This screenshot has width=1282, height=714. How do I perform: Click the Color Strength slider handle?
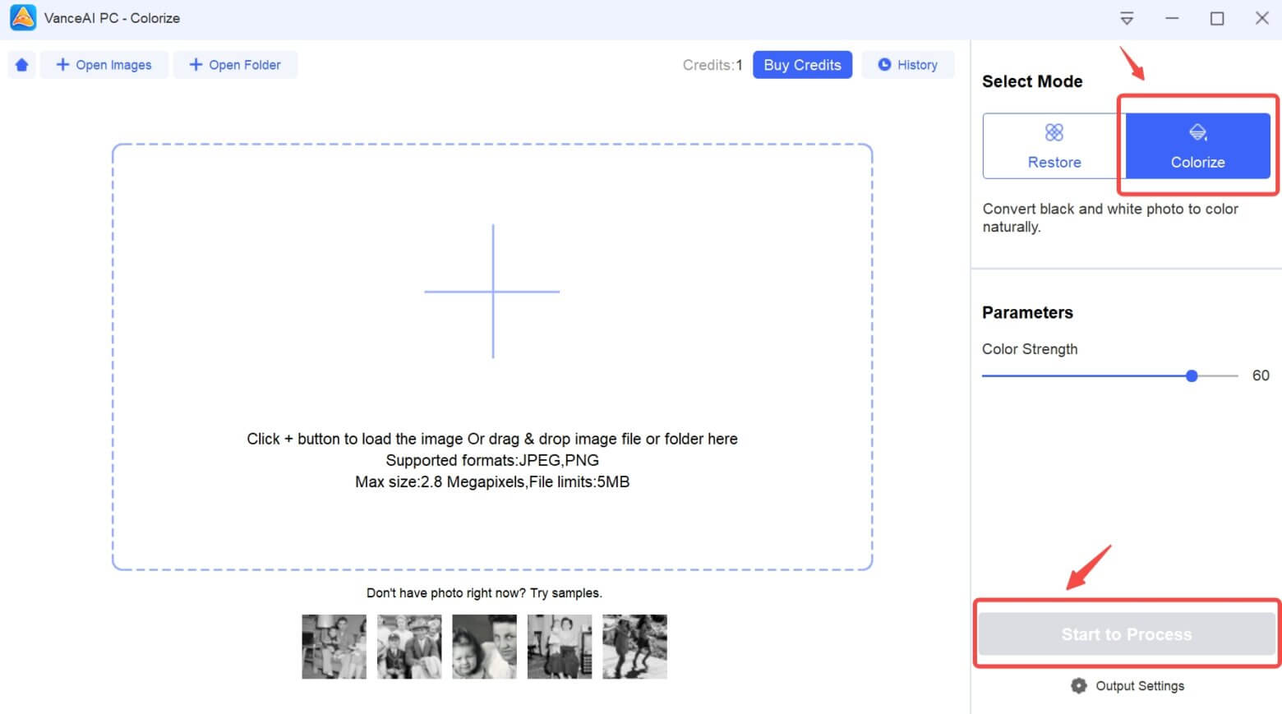(1192, 376)
